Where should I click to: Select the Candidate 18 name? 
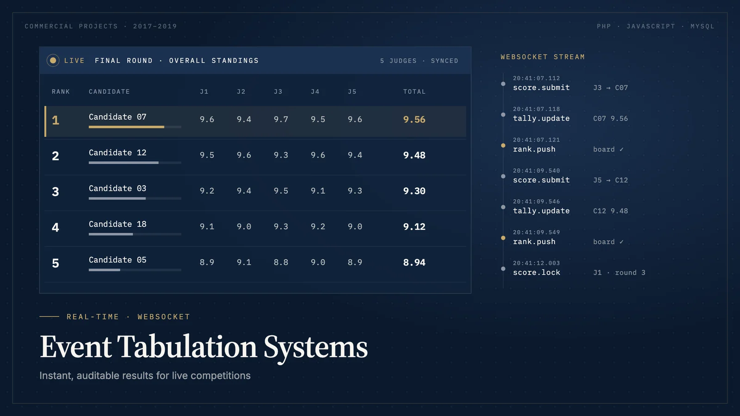pyautogui.click(x=117, y=224)
